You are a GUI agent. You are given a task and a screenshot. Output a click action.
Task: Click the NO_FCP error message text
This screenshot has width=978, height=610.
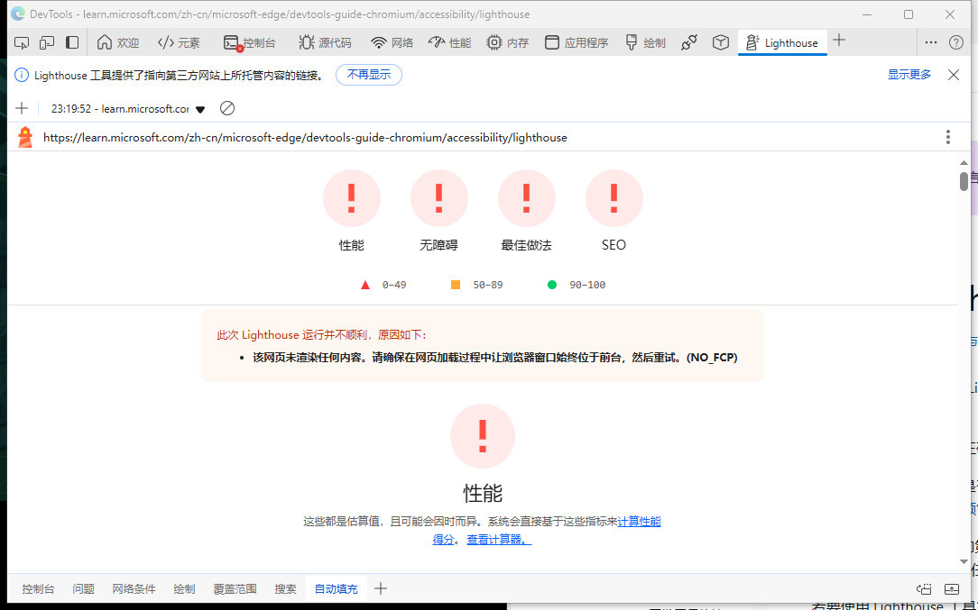pos(495,358)
